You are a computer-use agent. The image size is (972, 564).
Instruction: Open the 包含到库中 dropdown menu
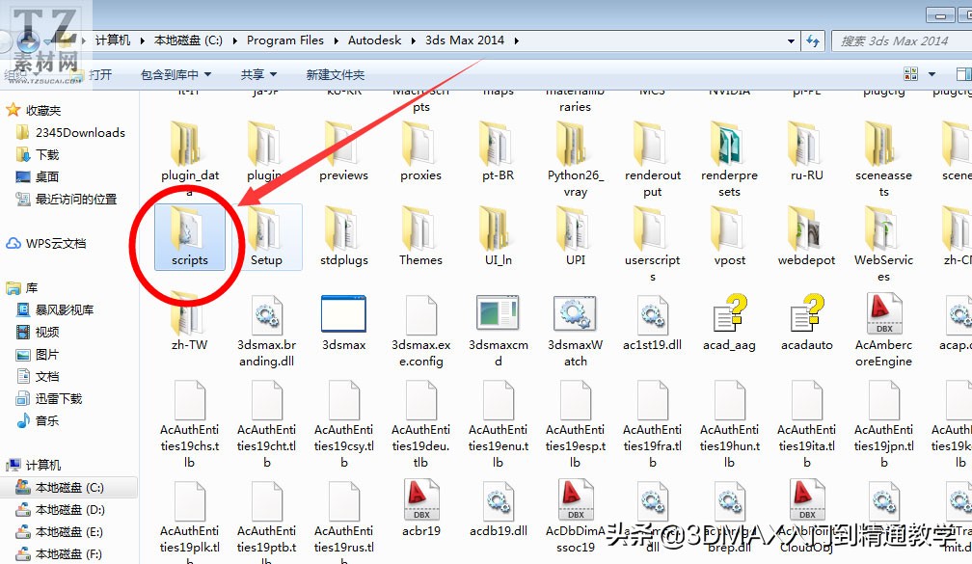[176, 75]
